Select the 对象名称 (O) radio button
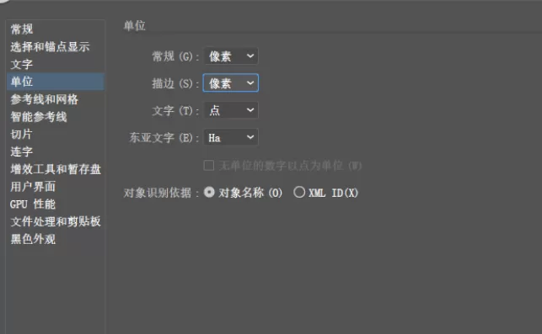Viewport: 542px width, 334px height. 209,192
